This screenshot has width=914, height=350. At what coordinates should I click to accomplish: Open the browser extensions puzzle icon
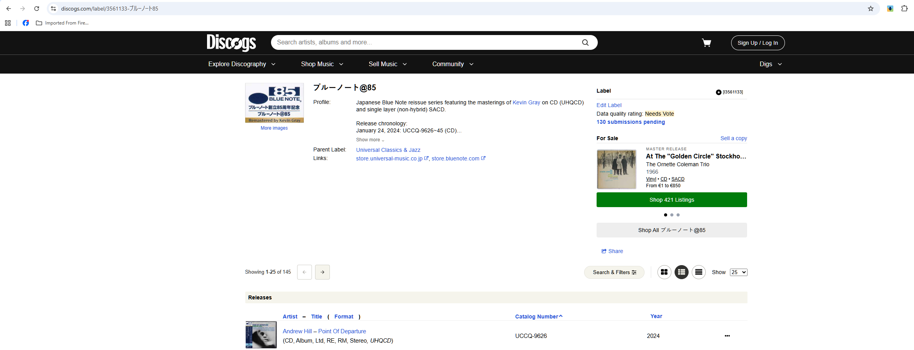point(904,9)
